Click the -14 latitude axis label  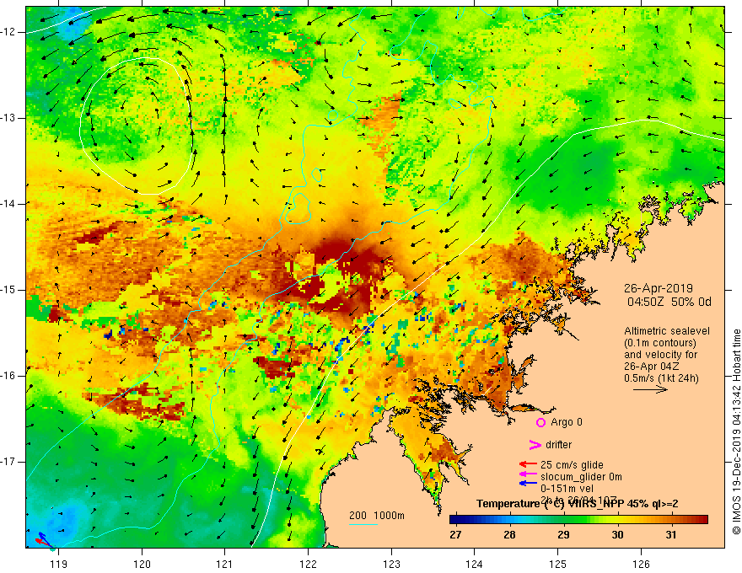[9, 204]
